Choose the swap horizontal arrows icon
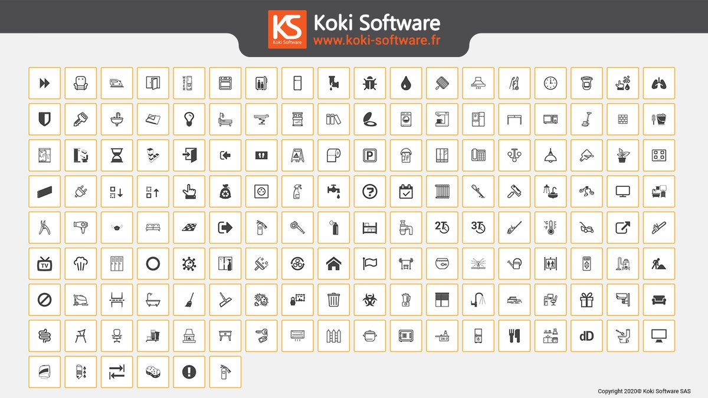The width and height of the screenshot is (708, 398). pos(117,372)
